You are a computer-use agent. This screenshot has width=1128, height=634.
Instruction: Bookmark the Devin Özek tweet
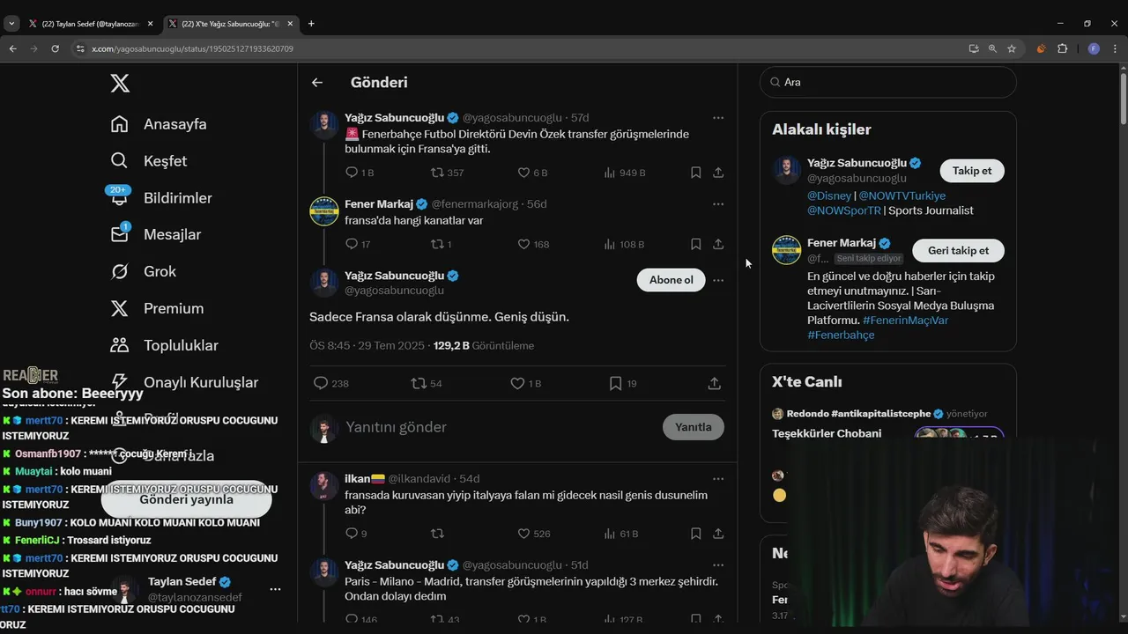(x=695, y=173)
